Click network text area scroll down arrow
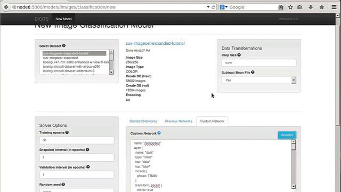341x192 pixels. (294, 187)
